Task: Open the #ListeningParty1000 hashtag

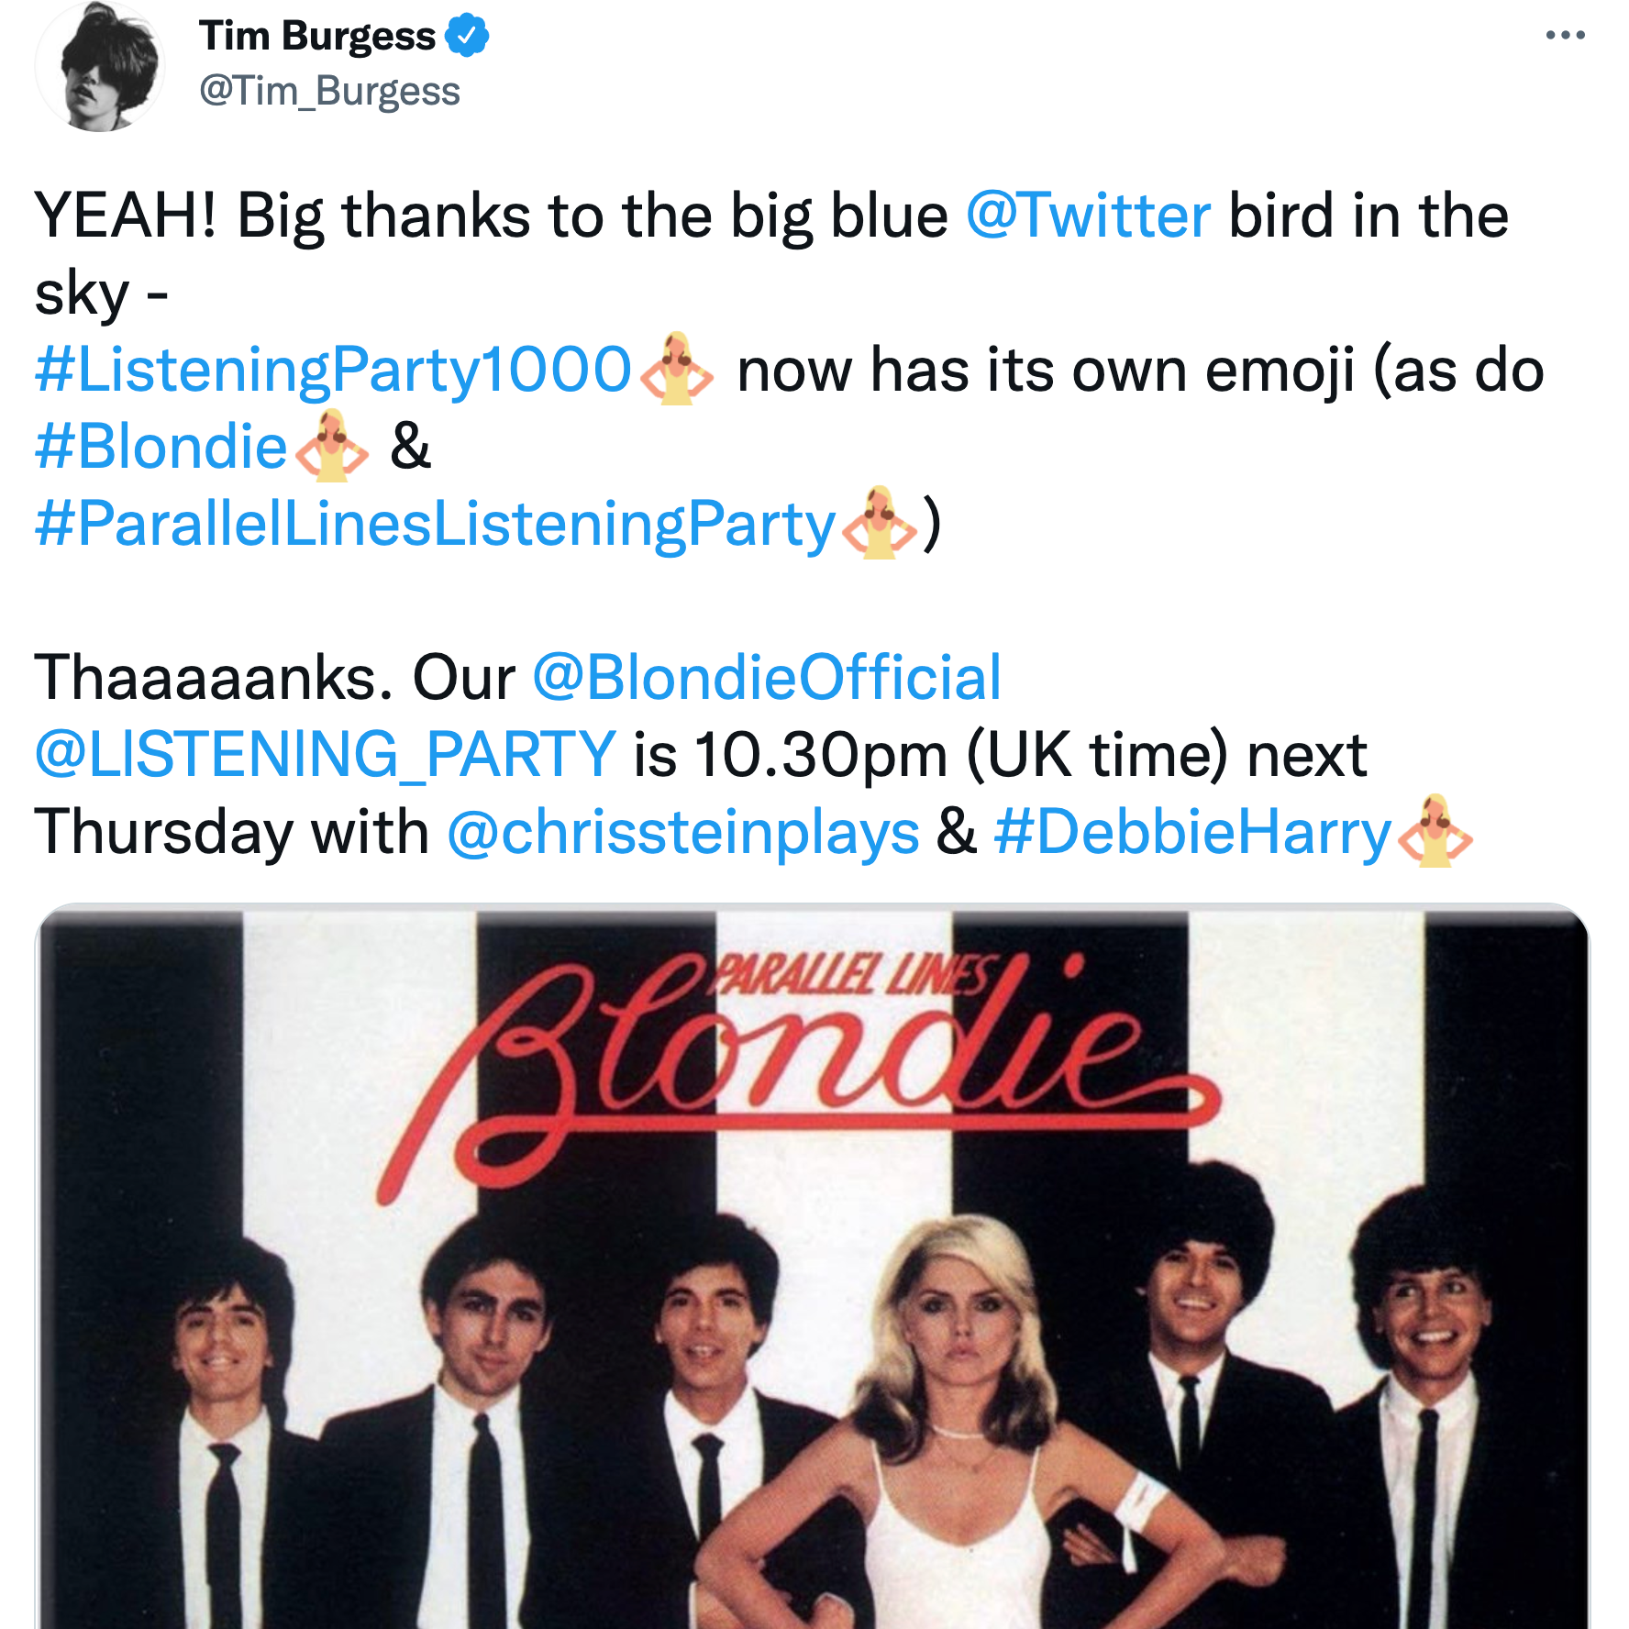Action: [333, 371]
